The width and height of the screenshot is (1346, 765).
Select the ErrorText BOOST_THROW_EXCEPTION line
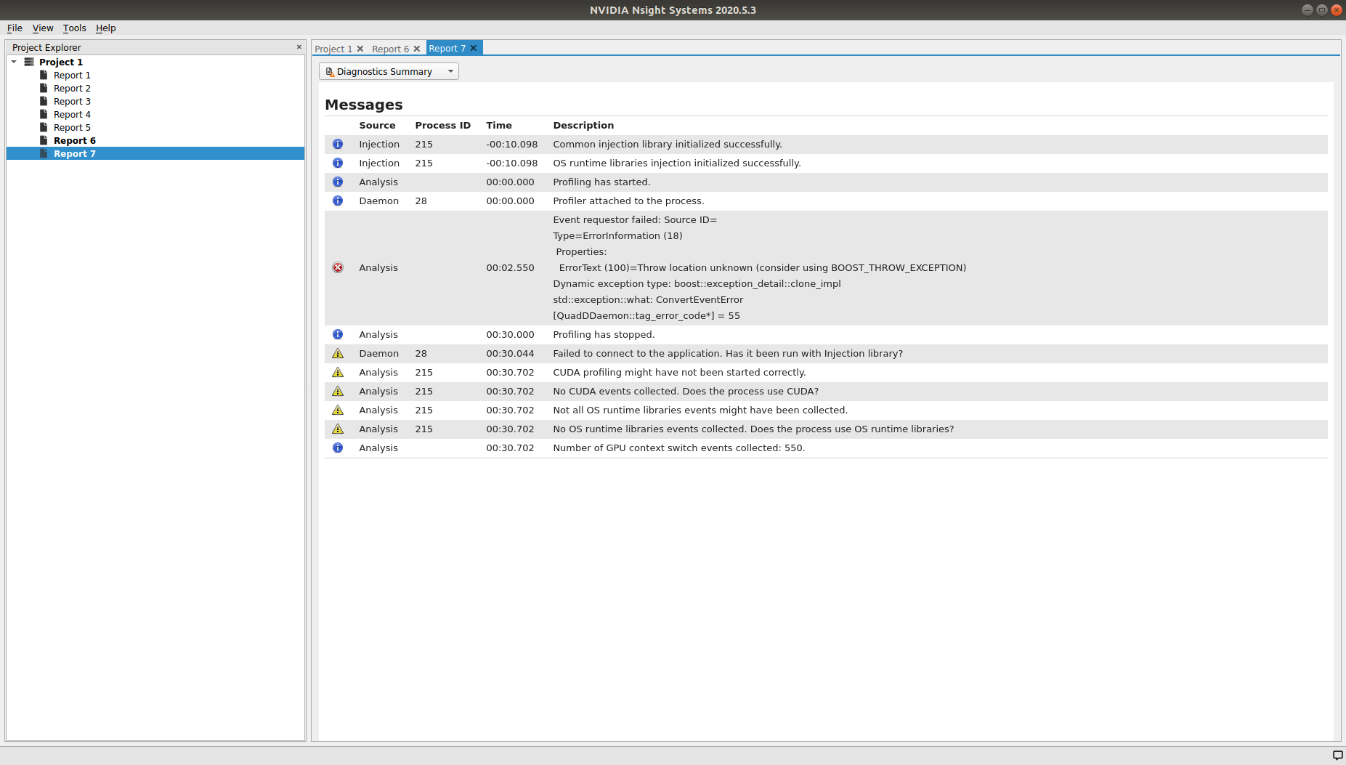763,268
